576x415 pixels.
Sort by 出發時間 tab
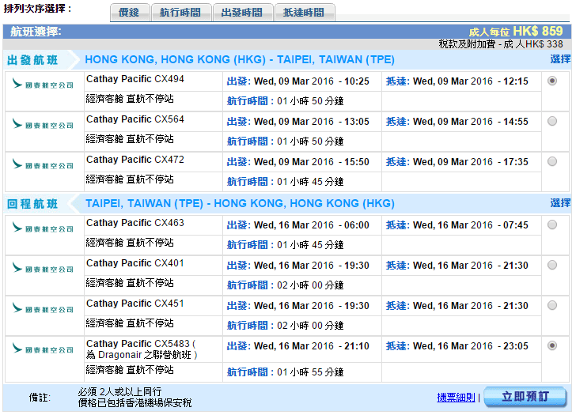coord(243,13)
